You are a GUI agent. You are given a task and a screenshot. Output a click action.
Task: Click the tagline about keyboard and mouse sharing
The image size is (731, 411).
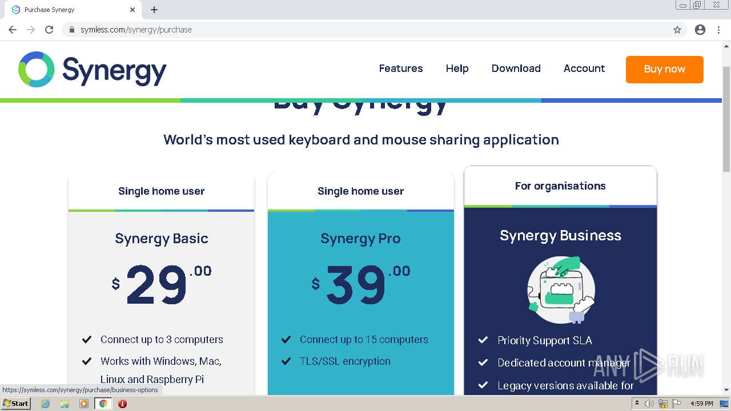361,140
